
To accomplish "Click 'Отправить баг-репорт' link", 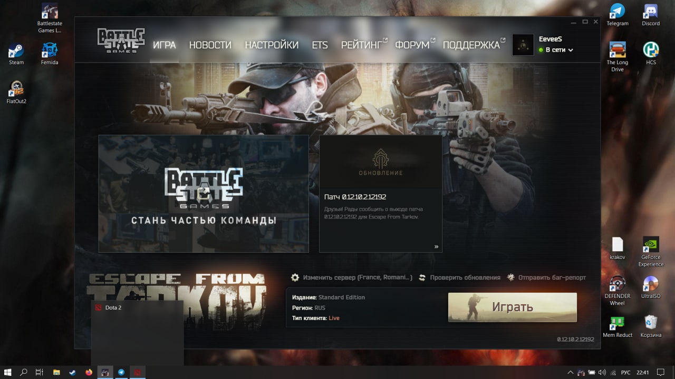I will 552,277.
